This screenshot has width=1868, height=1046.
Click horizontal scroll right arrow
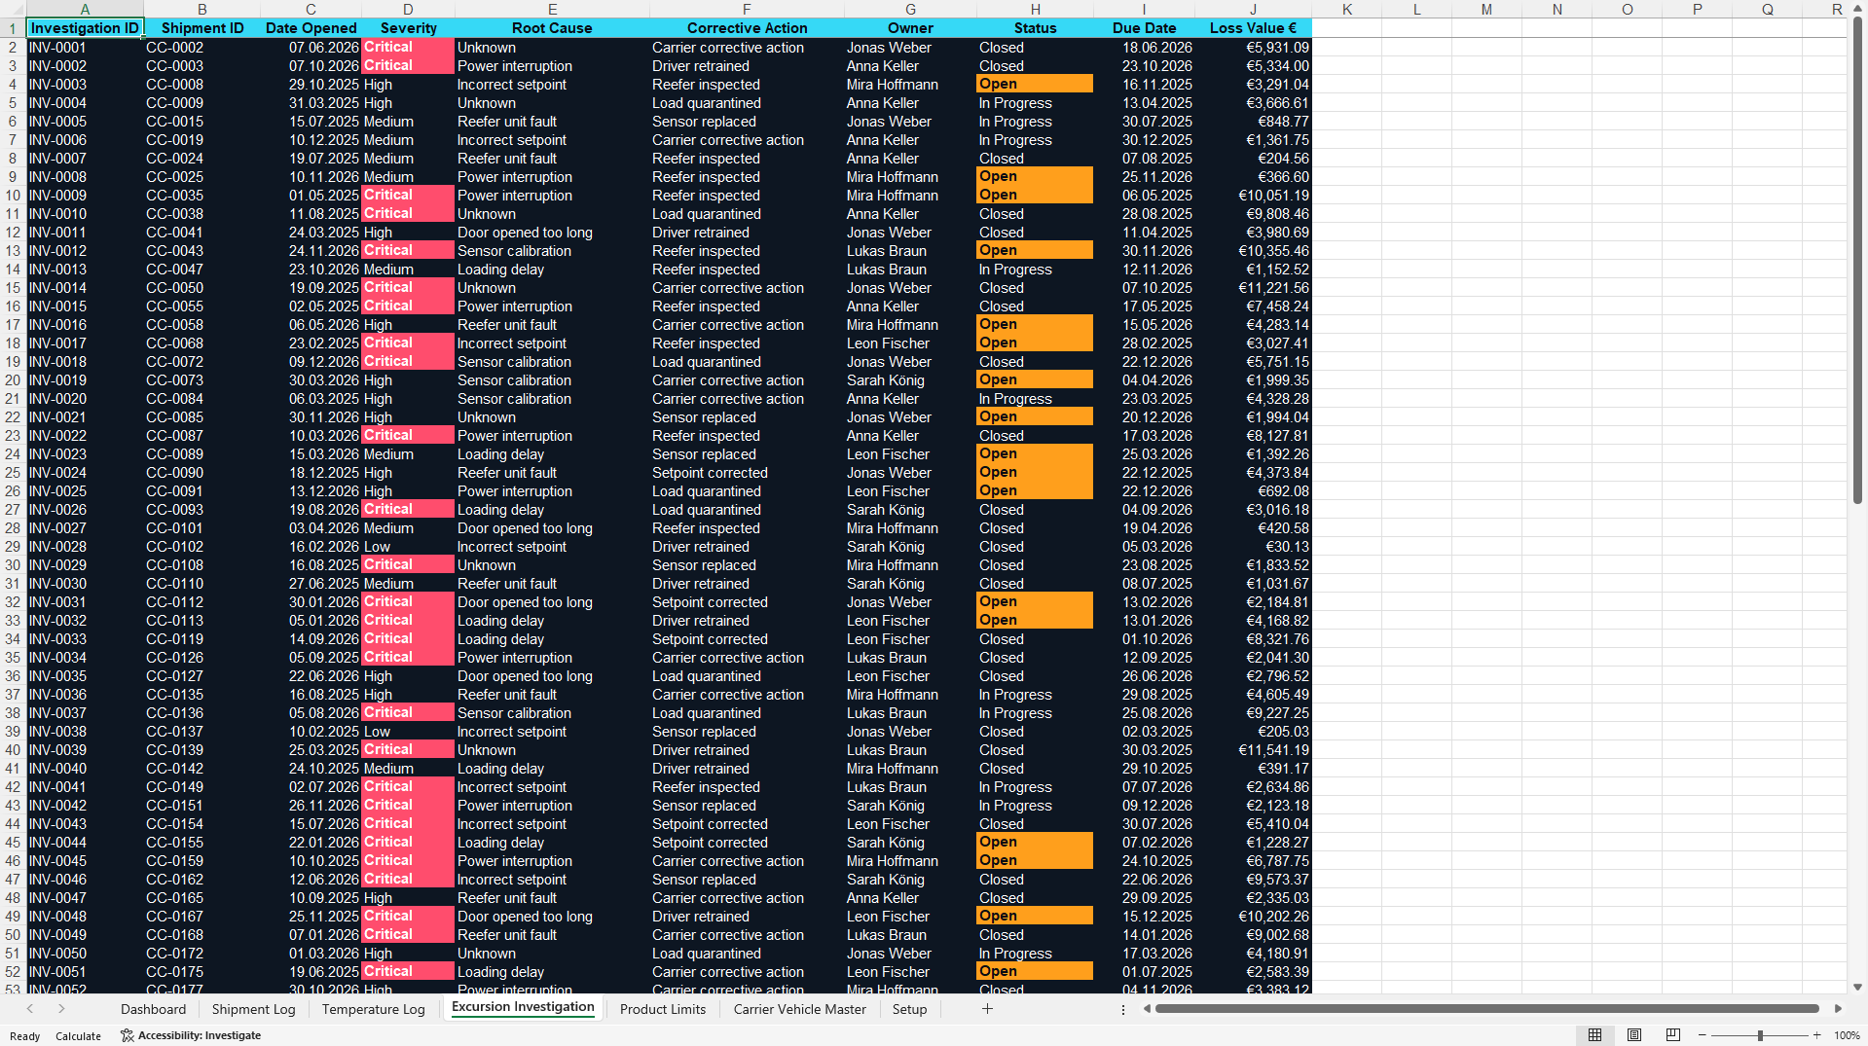pyautogui.click(x=1838, y=1009)
